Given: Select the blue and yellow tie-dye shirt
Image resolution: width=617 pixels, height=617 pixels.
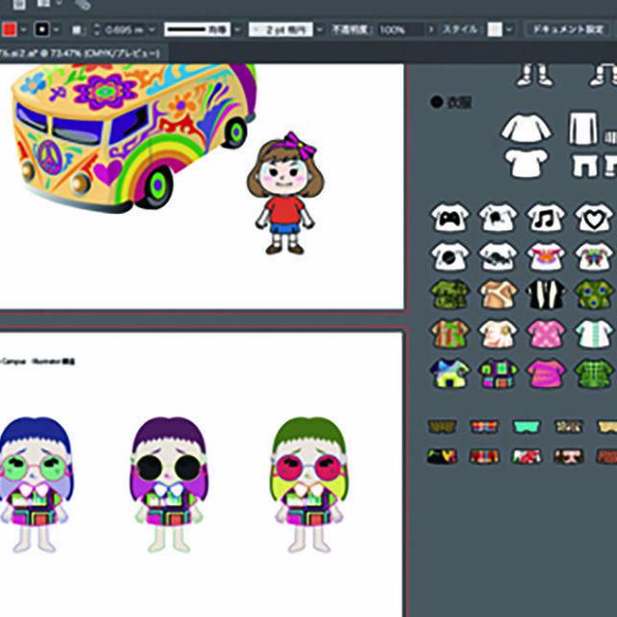Looking at the screenshot, I should (x=450, y=373).
